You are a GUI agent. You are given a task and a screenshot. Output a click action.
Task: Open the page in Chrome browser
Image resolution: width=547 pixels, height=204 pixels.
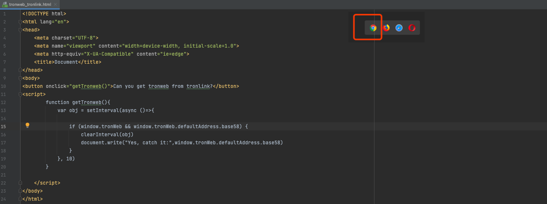tap(373, 28)
